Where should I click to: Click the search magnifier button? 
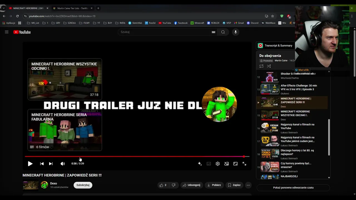[x=223, y=32]
